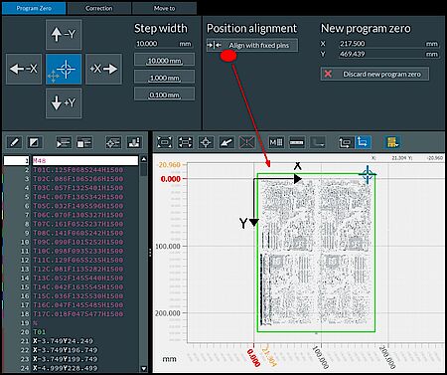Click the red crossed mirror icon
Image resolution: width=447 pixels, height=375 pixels.
pos(247,142)
